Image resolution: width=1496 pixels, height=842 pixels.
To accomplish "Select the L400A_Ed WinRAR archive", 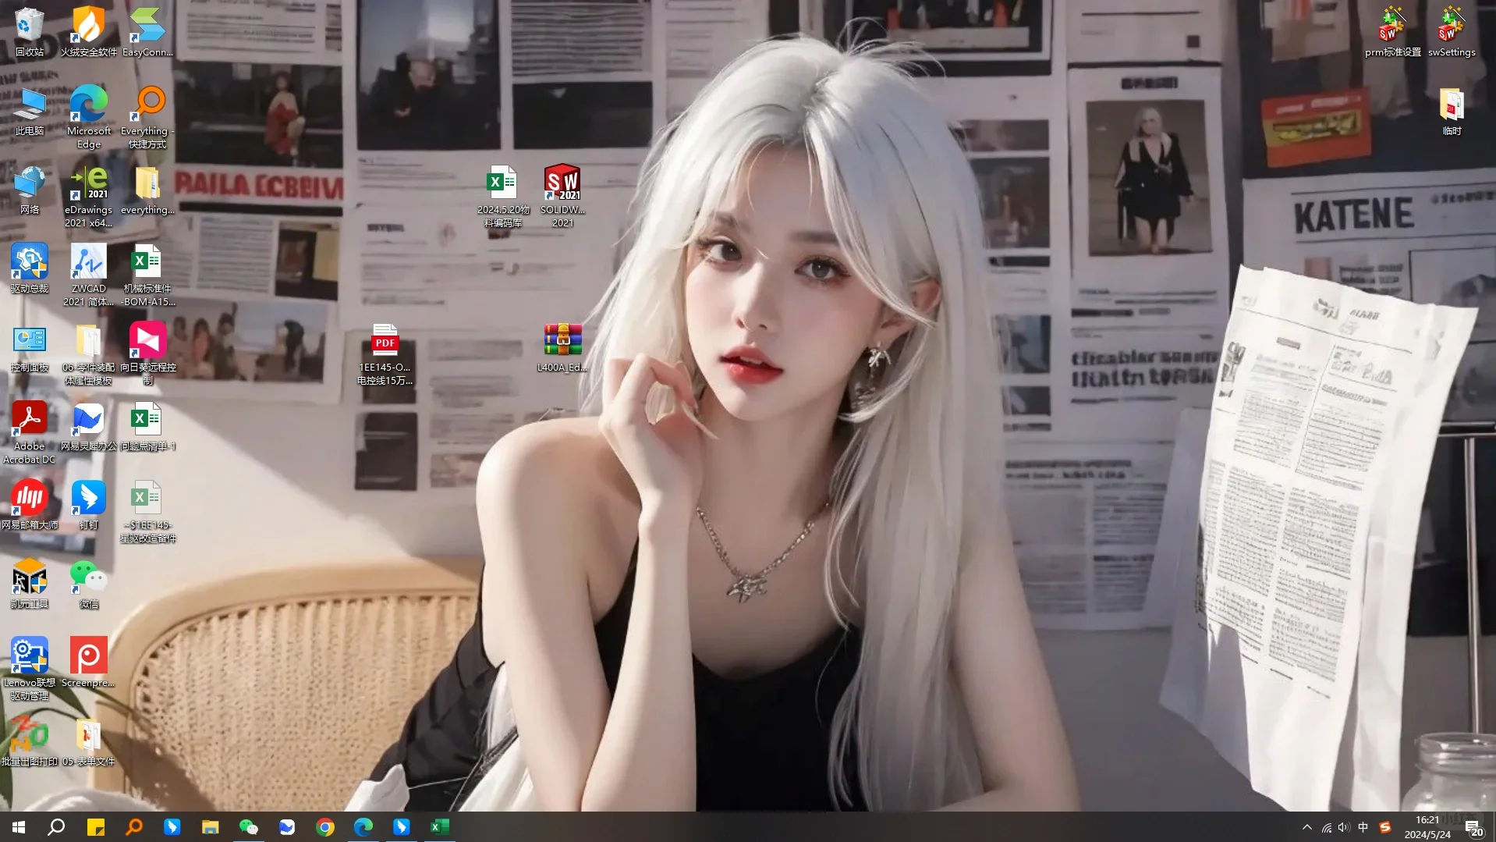I will pos(562,347).
